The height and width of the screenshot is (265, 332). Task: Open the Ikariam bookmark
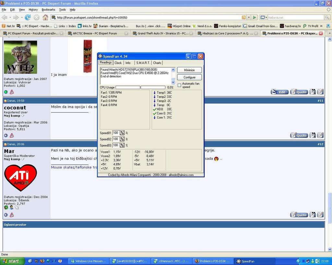click(111, 26)
